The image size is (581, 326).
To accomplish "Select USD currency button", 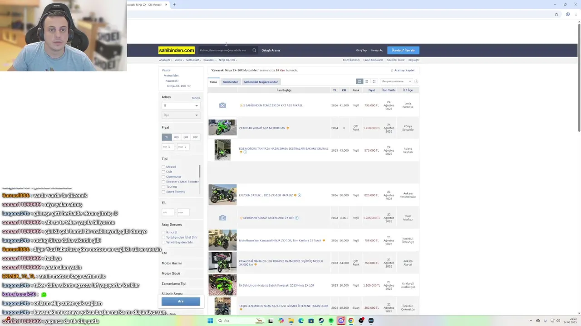I will 176,137.
